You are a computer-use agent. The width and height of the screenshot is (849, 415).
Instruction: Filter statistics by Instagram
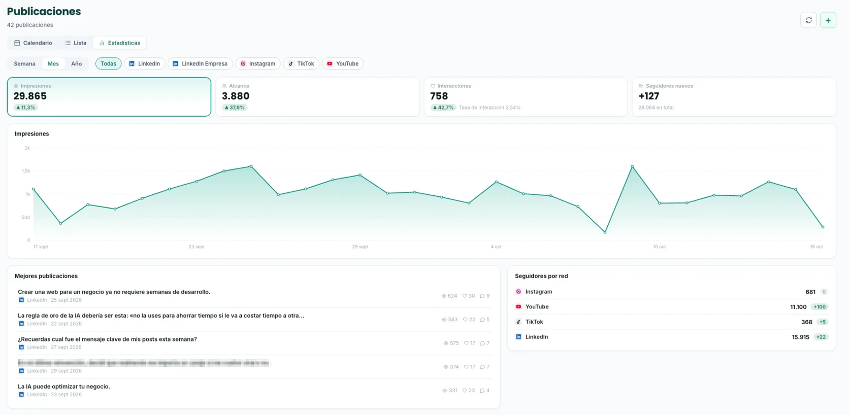point(258,64)
